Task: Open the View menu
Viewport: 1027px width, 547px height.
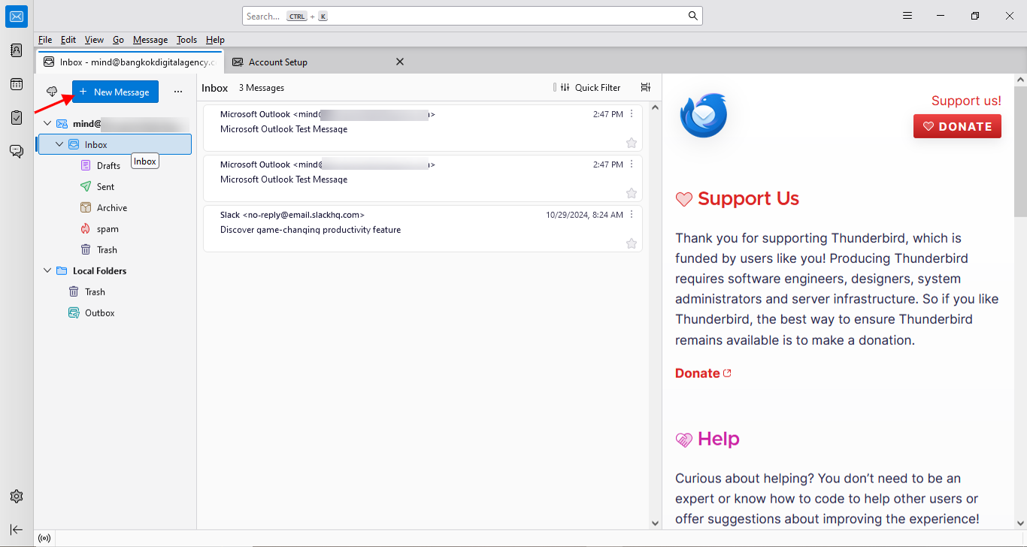Action: 94,40
